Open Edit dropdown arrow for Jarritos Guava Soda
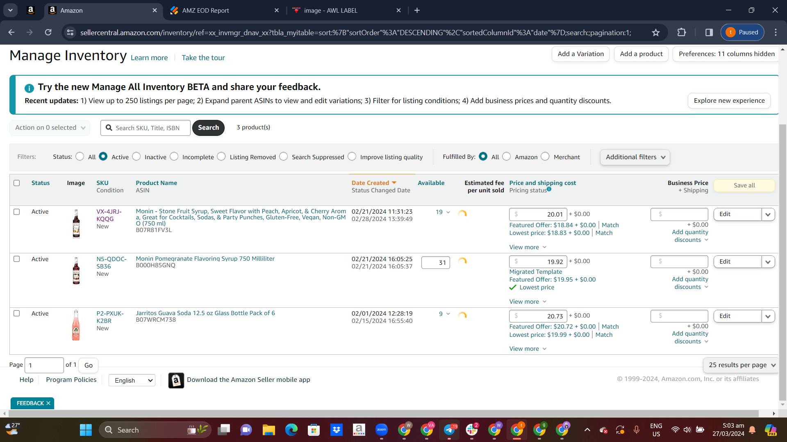 pyautogui.click(x=768, y=316)
